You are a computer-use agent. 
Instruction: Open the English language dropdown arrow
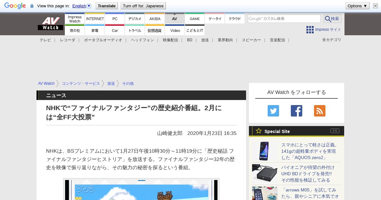[x=89, y=6]
